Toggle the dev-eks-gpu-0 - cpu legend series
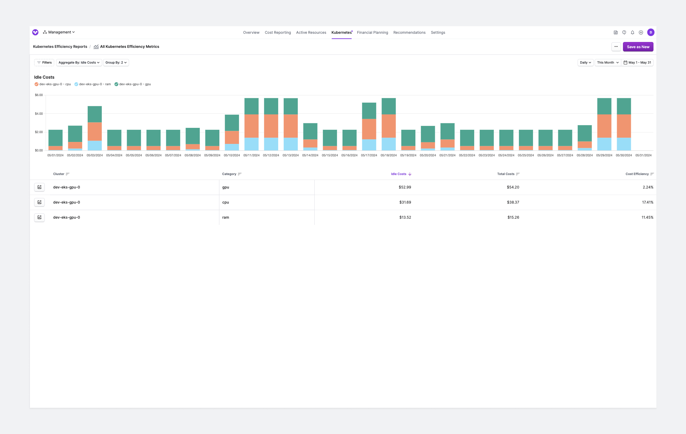Screen dimensions: 686x434 click(53, 84)
